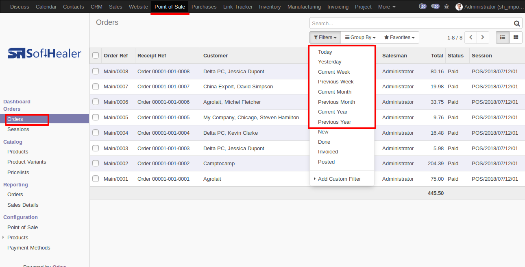Open order row Main/0002 Camptocamp
This screenshot has width=525, height=267.
[x=307, y=164]
